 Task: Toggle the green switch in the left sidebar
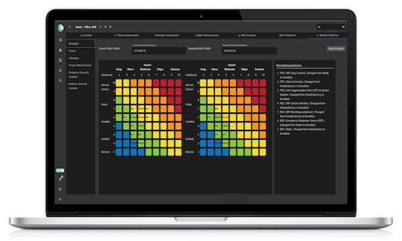point(60,170)
